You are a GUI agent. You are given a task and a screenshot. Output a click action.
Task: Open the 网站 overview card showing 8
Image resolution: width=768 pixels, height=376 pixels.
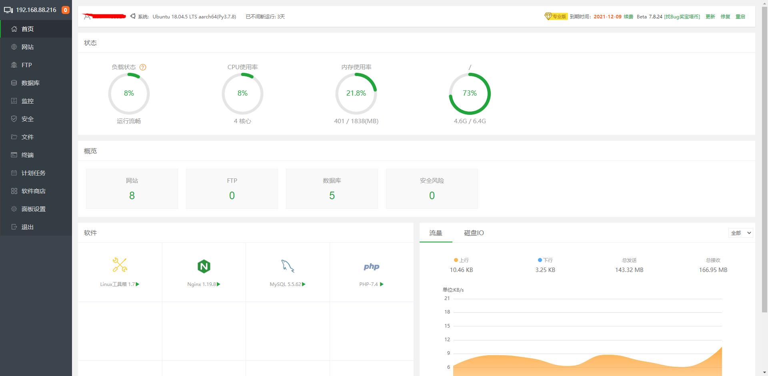[x=132, y=189]
